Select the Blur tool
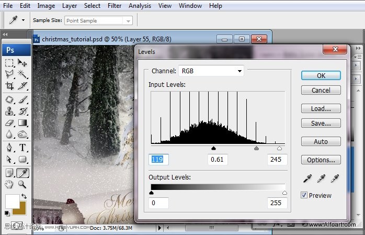365x235 pixels. pos(9,134)
